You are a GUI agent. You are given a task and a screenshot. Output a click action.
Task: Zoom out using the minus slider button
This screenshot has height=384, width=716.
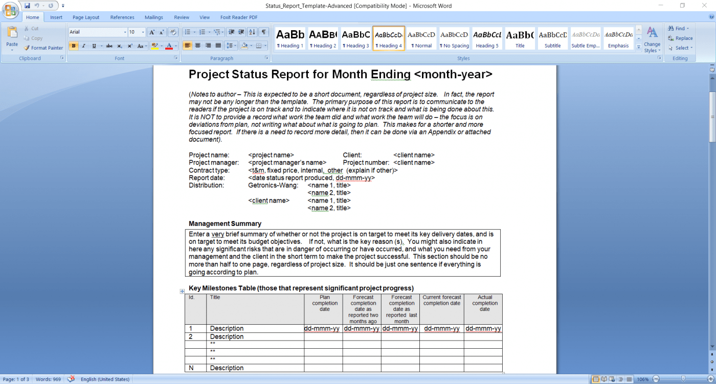point(656,379)
